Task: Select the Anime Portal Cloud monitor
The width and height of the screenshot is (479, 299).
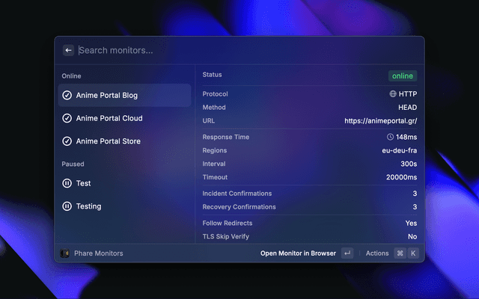Action: pos(109,118)
